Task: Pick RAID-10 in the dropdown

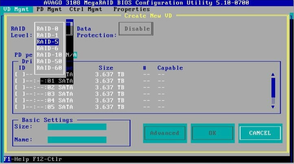Action: point(49,55)
